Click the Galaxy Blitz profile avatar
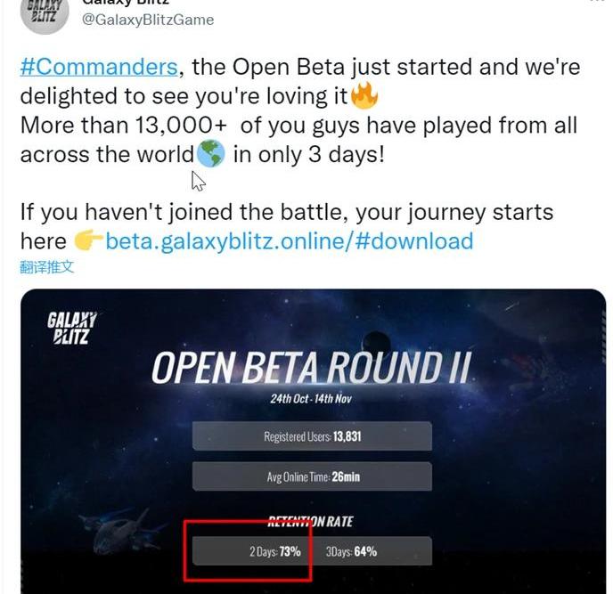613x594 pixels. [44, 14]
